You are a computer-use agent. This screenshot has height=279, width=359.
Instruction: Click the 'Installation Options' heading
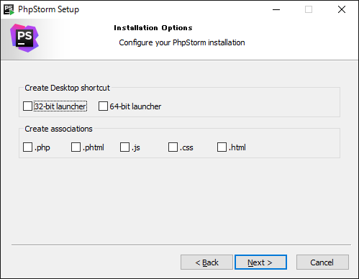[153, 28]
